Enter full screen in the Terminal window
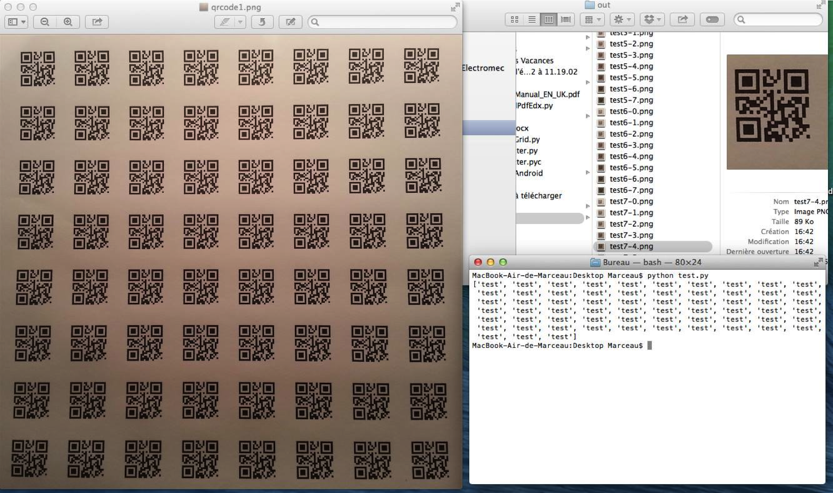The height and width of the screenshot is (493, 833). point(819,262)
